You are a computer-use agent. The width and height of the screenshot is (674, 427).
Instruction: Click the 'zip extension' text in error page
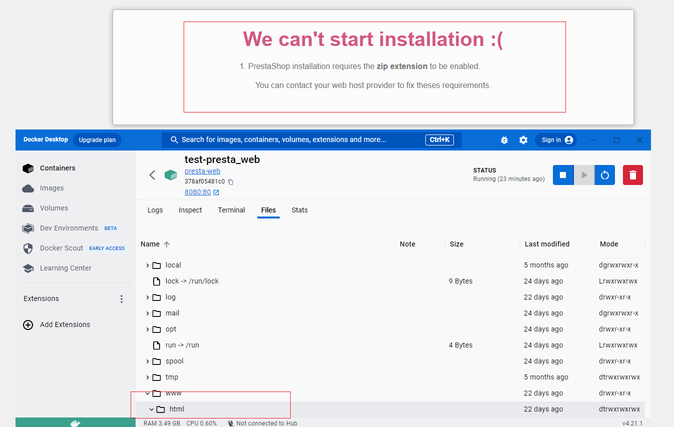[402, 66]
